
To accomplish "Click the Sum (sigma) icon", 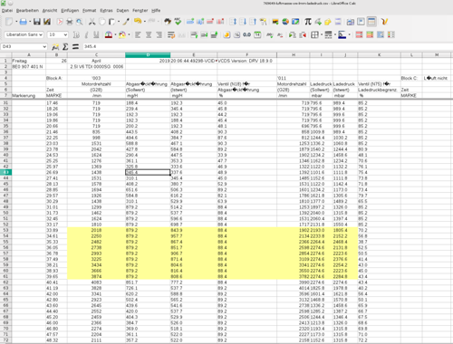I will pos(65,47).
